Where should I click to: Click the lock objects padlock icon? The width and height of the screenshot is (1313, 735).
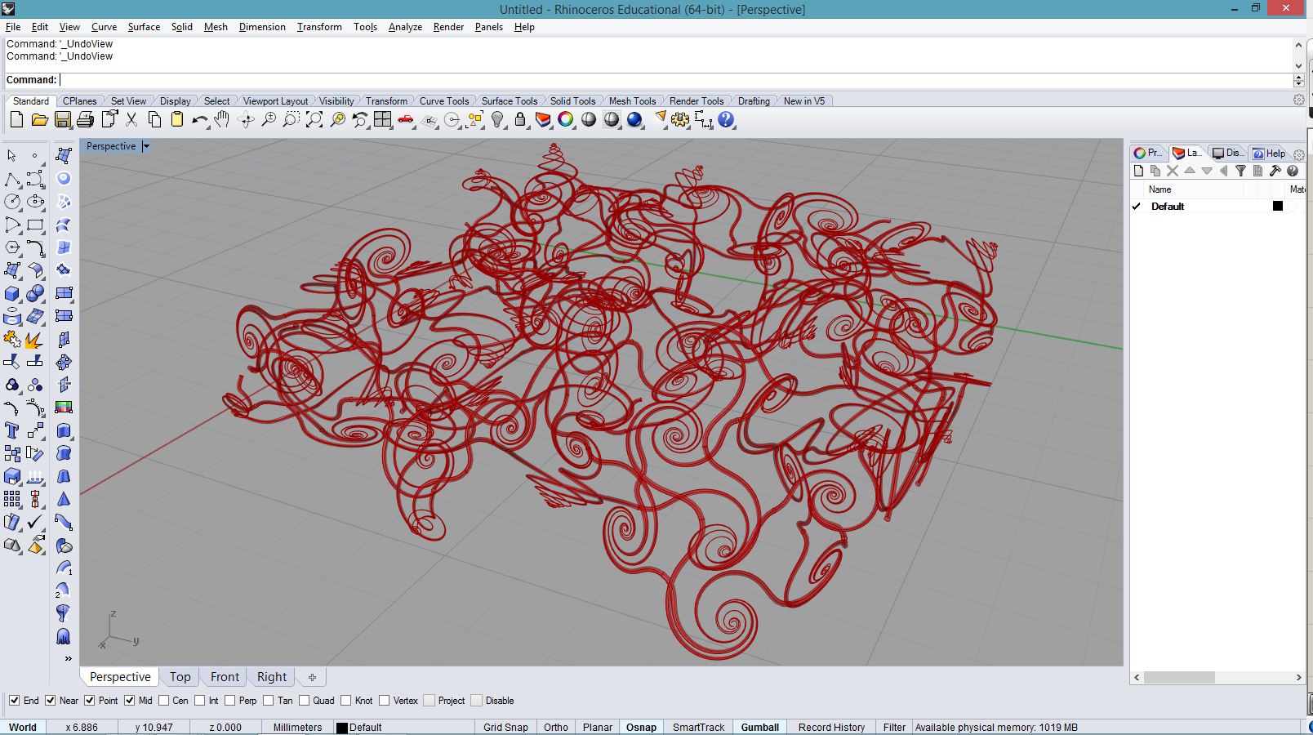(x=520, y=120)
